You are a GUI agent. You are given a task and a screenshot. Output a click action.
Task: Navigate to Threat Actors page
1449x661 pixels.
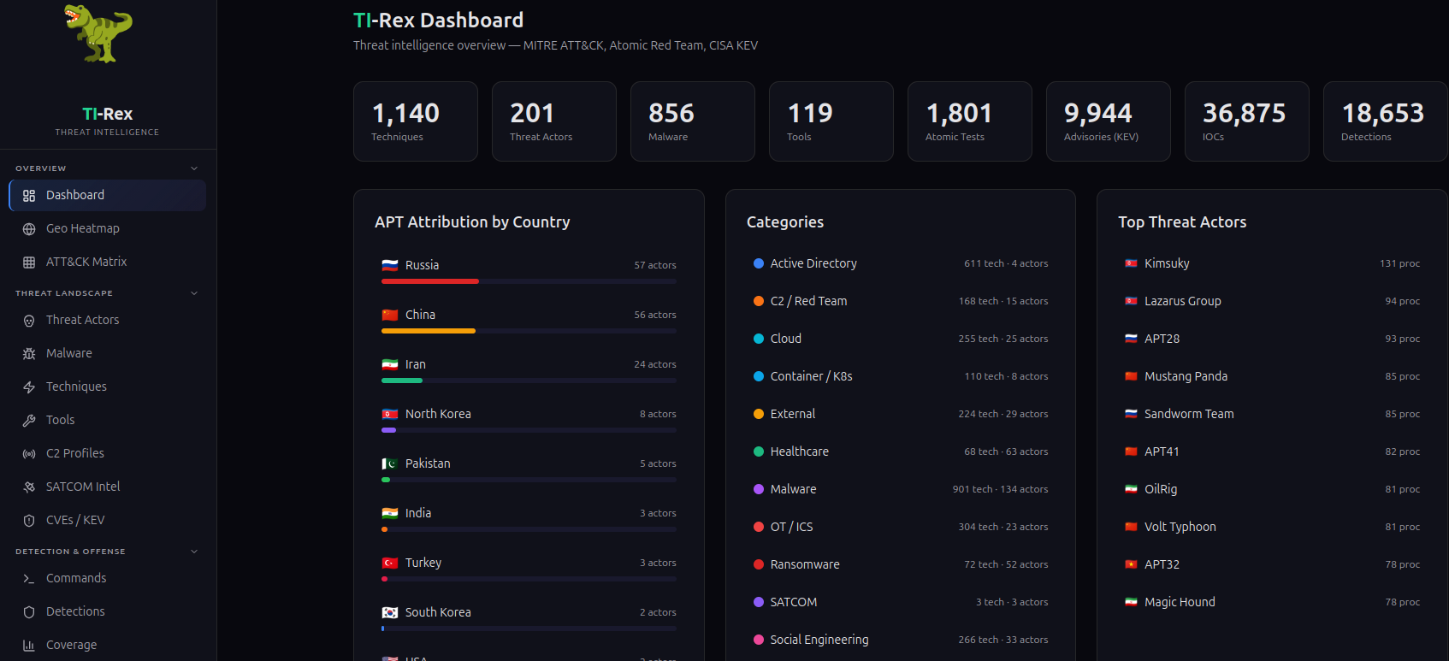tap(108, 320)
